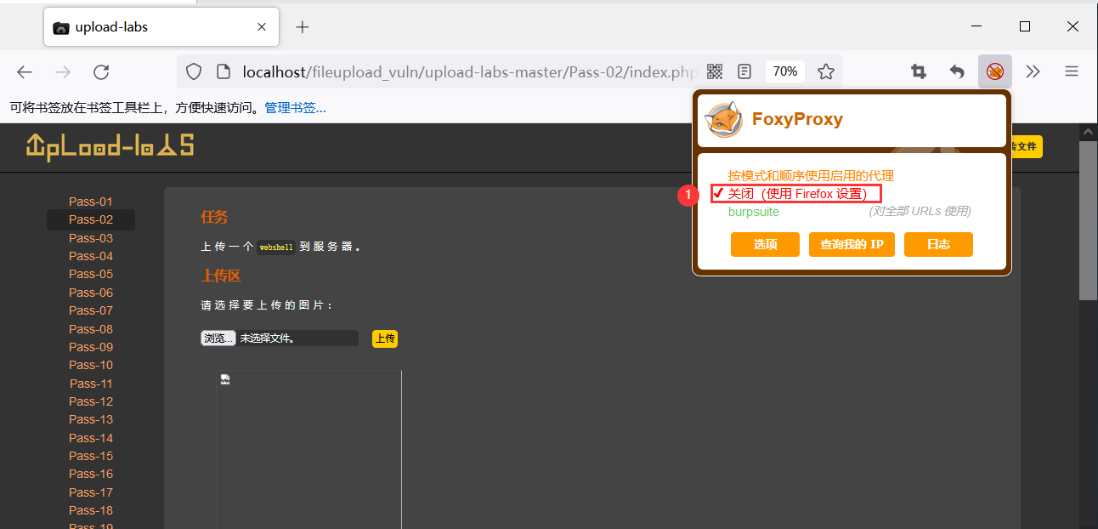Open Pass-09 in the sidebar
This screenshot has height=529, width=1098.
coord(91,347)
